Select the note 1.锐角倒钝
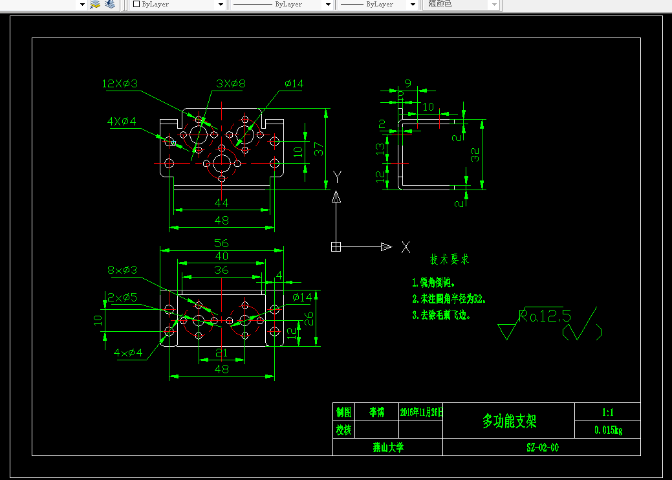This screenshot has height=480, width=672. [x=433, y=283]
